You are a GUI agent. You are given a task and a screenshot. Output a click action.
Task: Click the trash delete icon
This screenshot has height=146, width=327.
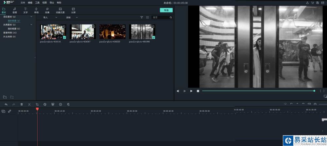click(22, 104)
